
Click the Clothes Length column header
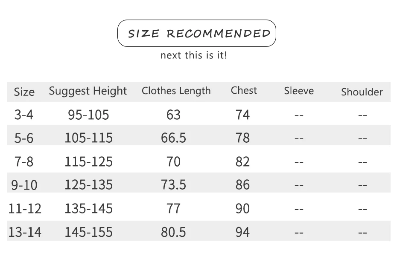pos(176,91)
